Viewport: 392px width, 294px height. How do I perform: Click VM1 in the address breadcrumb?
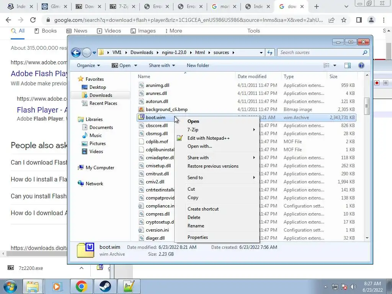point(117,52)
